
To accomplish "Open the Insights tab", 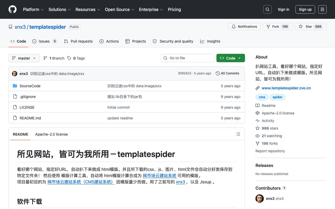I will (x=210, y=41).
